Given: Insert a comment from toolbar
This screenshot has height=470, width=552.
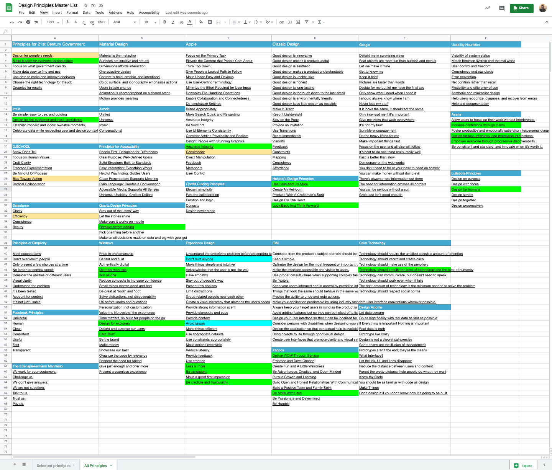Looking at the screenshot, I should tap(290, 22).
